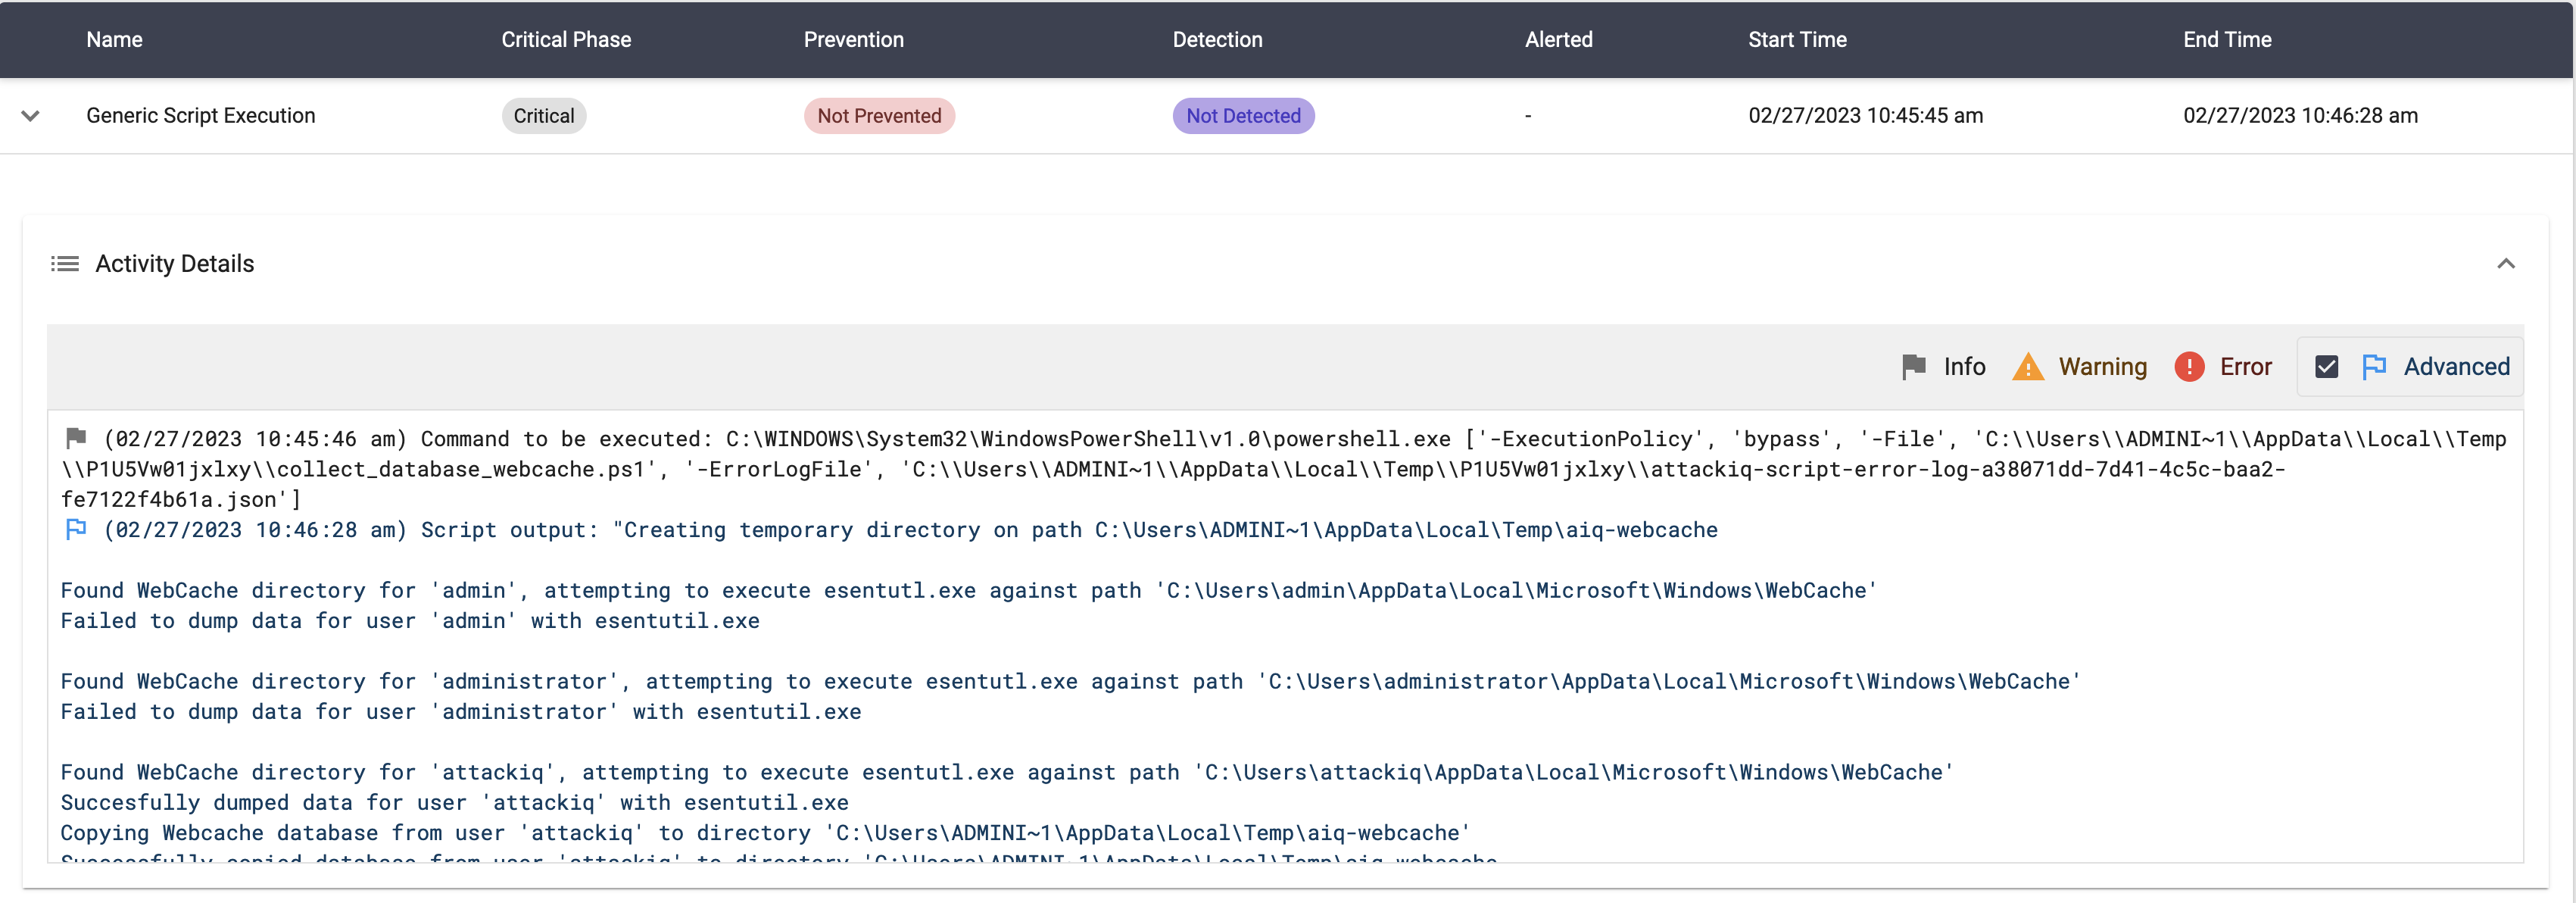Click the Not Detected status badge

click(x=1242, y=116)
